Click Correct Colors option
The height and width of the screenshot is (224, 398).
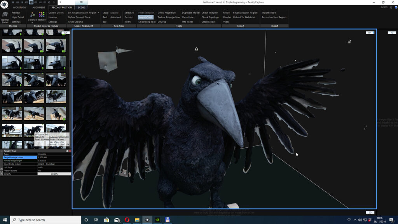tap(56, 13)
